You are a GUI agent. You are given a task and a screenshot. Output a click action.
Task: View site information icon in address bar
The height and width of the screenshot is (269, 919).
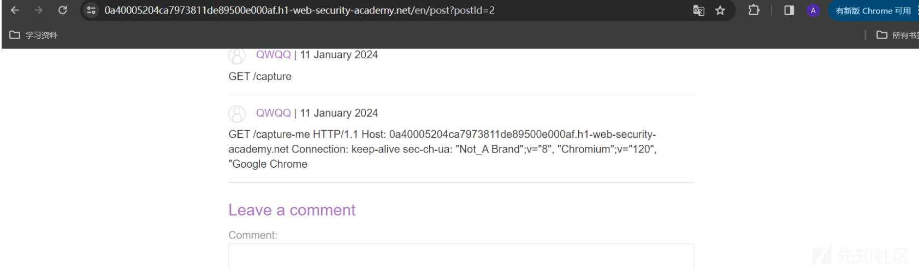(x=91, y=10)
